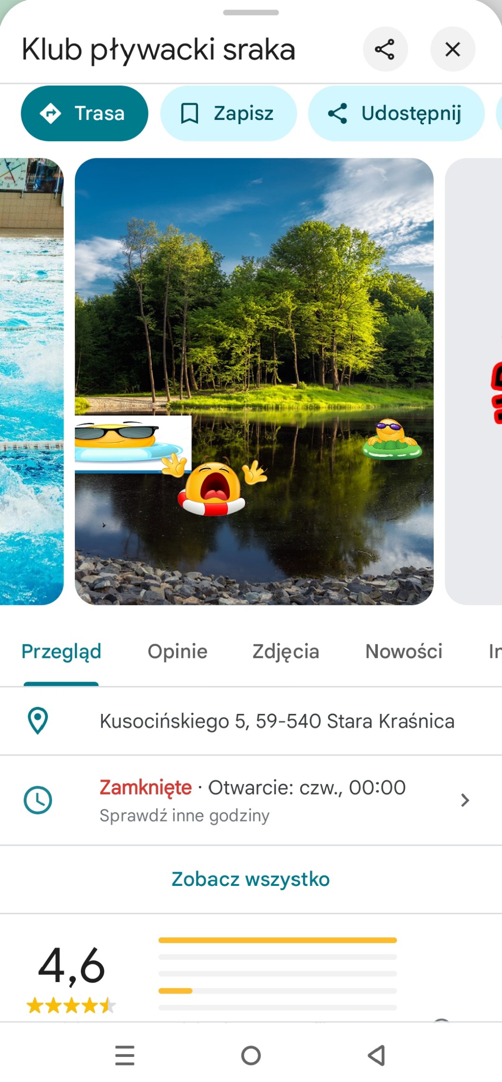Tap the 4,6 star rating summary
Screen dimensions: 502x1082
[x=72, y=978]
